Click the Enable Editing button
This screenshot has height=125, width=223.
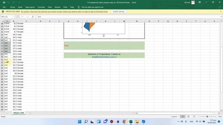point(118,11)
